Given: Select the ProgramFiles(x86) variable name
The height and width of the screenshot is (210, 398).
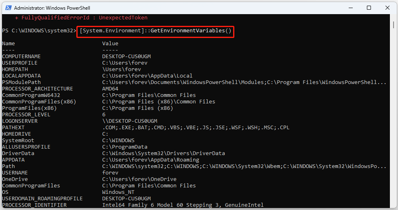Looking at the screenshot, I should pyautogui.click(x=29, y=108).
